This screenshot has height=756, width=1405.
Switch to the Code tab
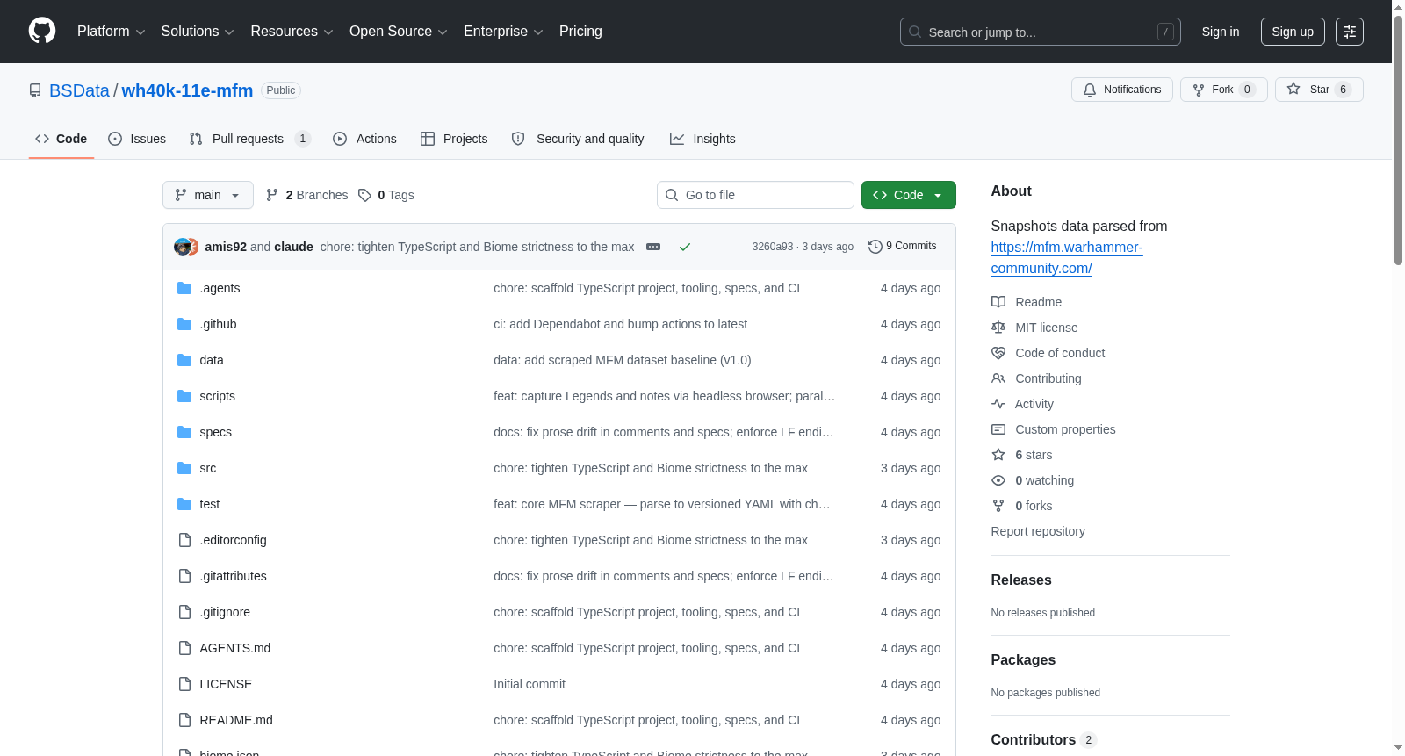pos(61,139)
